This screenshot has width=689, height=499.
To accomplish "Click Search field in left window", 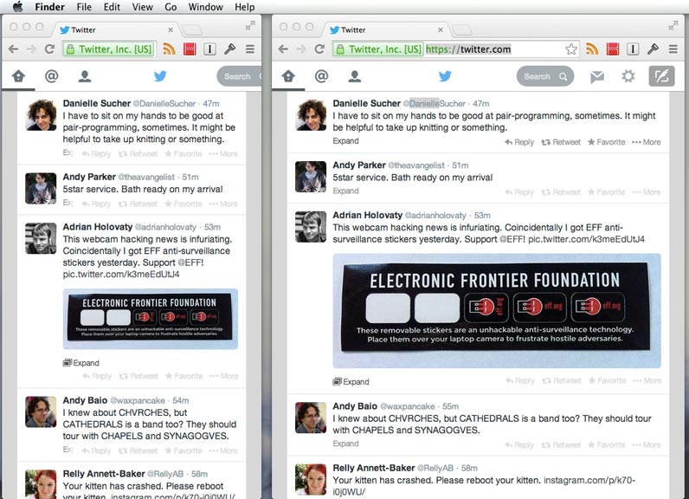I will (239, 76).
